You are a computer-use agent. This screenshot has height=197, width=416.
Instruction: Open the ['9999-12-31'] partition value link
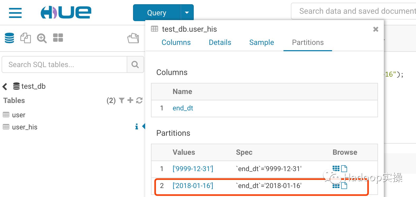[x=193, y=169]
